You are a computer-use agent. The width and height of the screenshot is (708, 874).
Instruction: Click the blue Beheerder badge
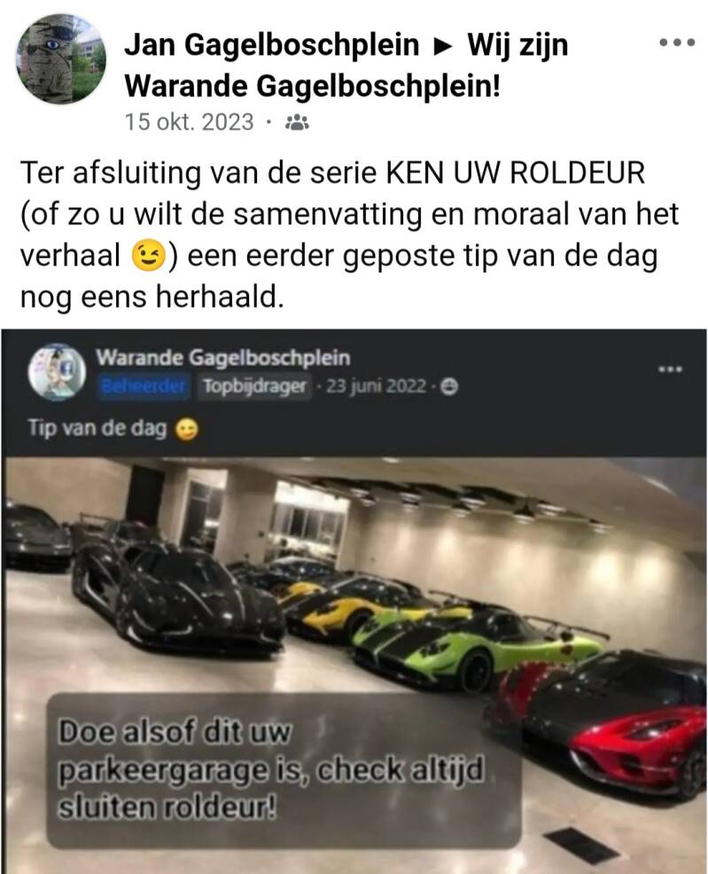pyautogui.click(x=144, y=386)
